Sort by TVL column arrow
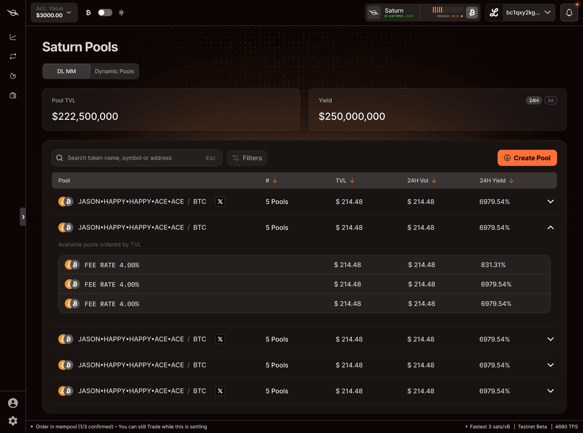 [352, 180]
